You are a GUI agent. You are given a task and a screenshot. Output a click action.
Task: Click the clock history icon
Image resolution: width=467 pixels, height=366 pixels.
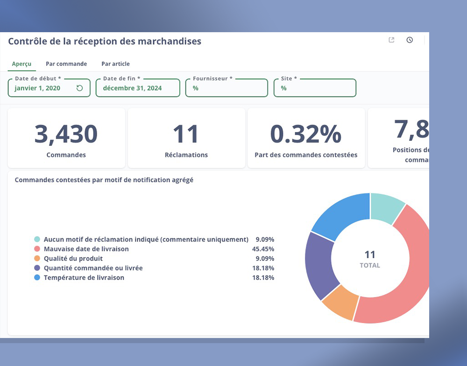pos(410,40)
